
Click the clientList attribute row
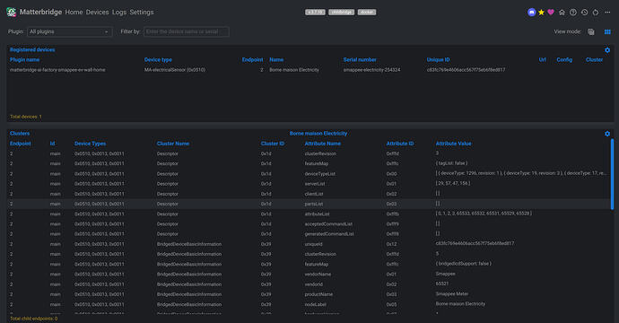309,194
